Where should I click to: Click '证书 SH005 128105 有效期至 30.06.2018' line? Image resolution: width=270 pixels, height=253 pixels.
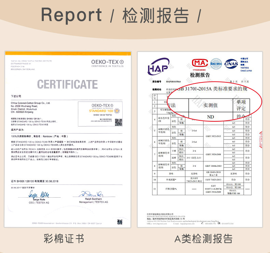coord(35,181)
